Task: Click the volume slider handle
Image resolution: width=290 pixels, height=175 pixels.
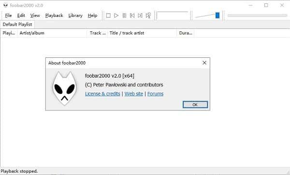Action: 217,15
